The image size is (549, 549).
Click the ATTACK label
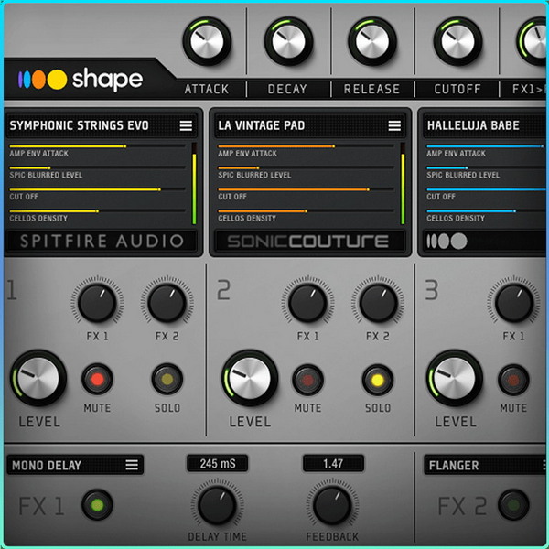(x=207, y=89)
